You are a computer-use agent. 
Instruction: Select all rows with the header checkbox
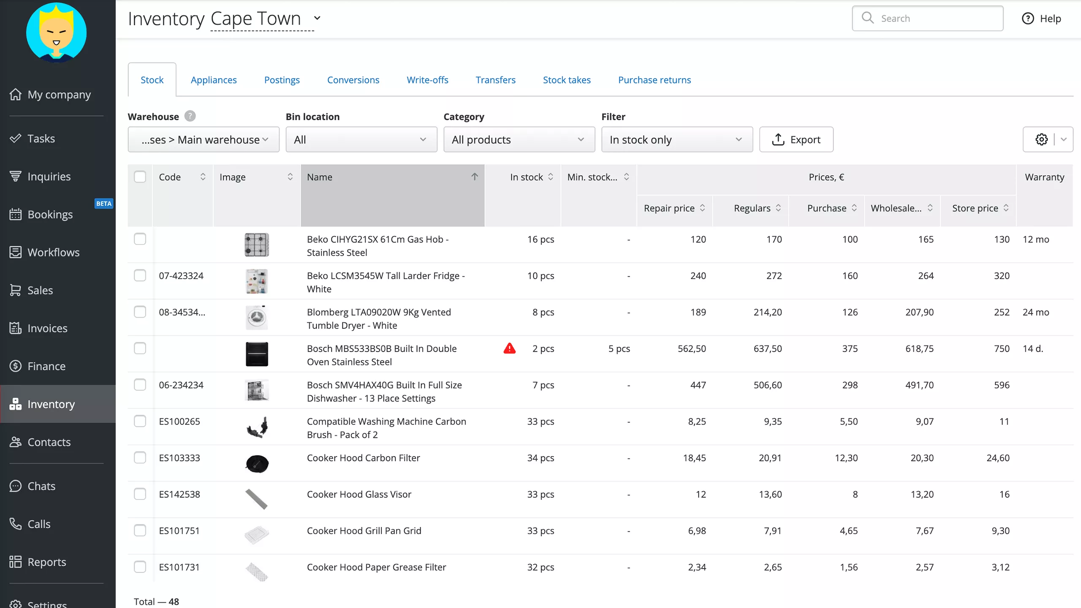click(x=140, y=177)
